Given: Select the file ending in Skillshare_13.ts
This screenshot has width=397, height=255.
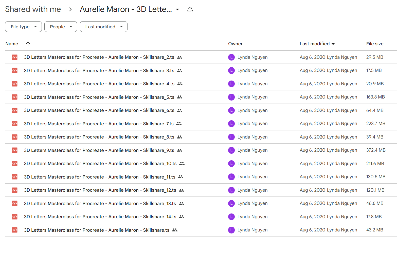Looking at the screenshot, I should tap(100, 203).
